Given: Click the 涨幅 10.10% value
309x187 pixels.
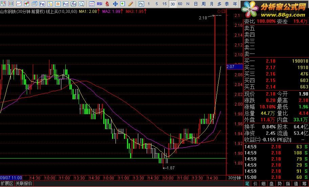Looking at the screenshot, I should point(267,107).
